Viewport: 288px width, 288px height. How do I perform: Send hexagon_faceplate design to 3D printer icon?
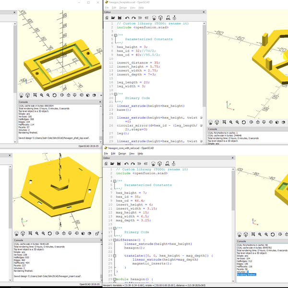(175, 18)
